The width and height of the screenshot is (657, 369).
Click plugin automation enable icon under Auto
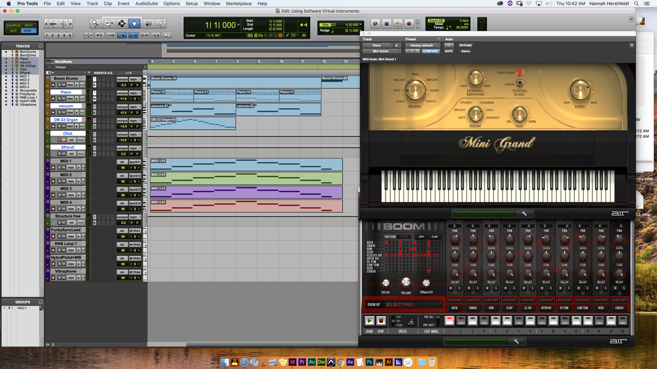pos(449,45)
